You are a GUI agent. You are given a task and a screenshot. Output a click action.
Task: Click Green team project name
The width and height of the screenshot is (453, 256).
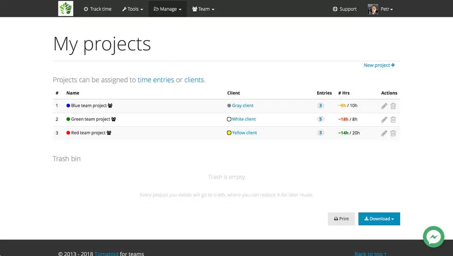click(x=91, y=119)
